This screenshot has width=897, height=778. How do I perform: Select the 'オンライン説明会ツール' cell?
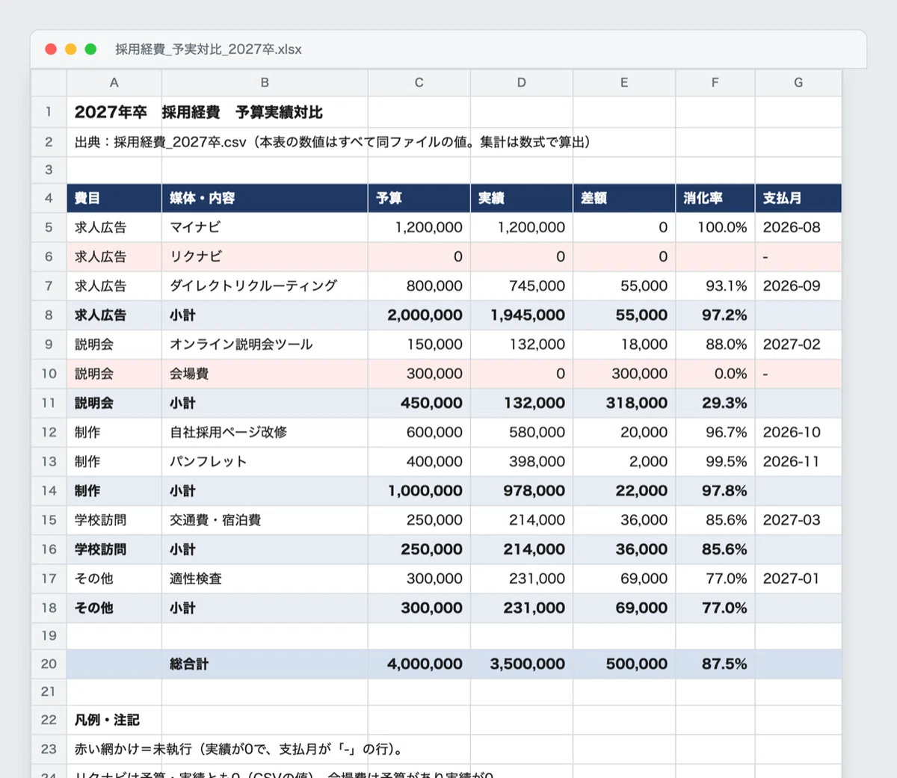coord(265,345)
